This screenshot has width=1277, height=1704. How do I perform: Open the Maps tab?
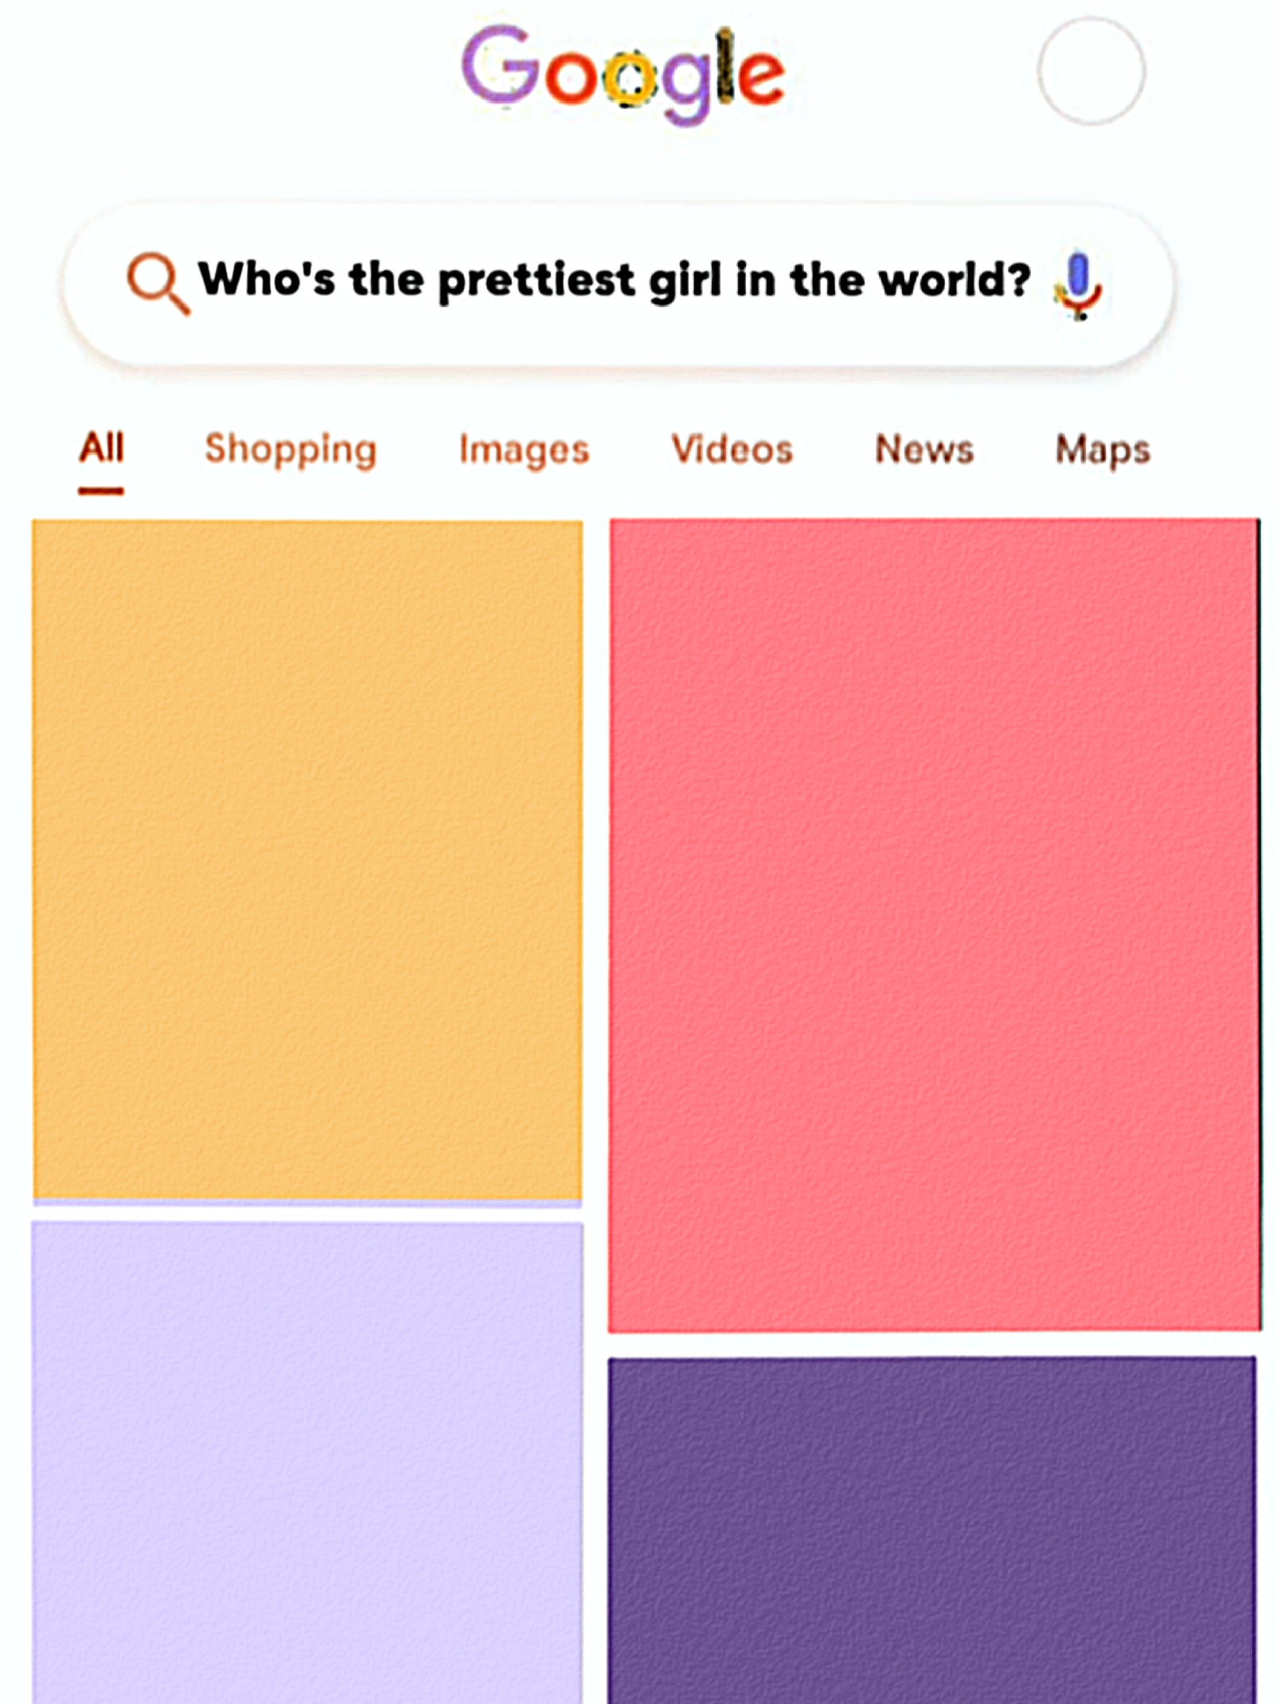click(1103, 449)
